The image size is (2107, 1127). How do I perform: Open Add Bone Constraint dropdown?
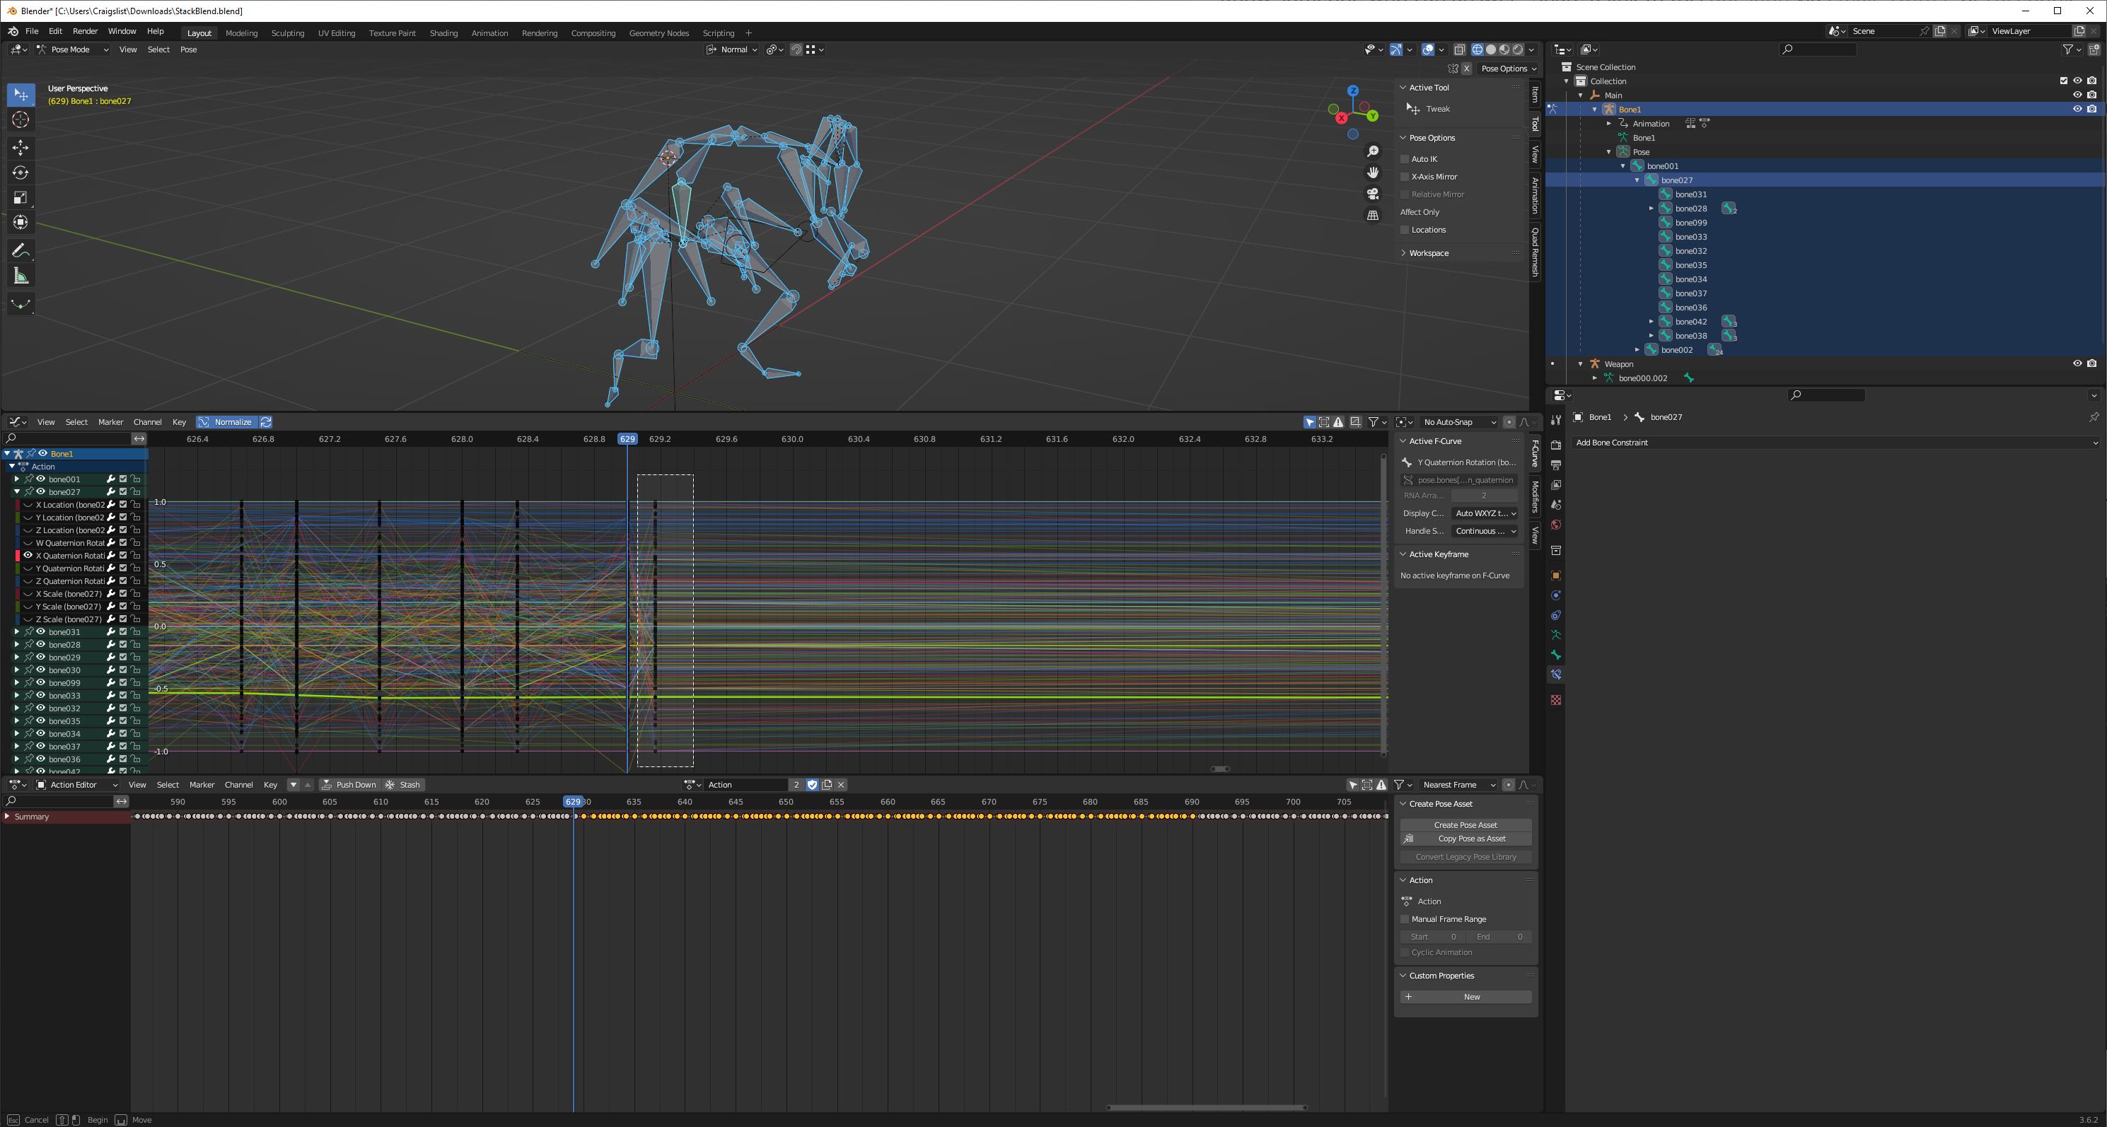[x=1835, y=443]
